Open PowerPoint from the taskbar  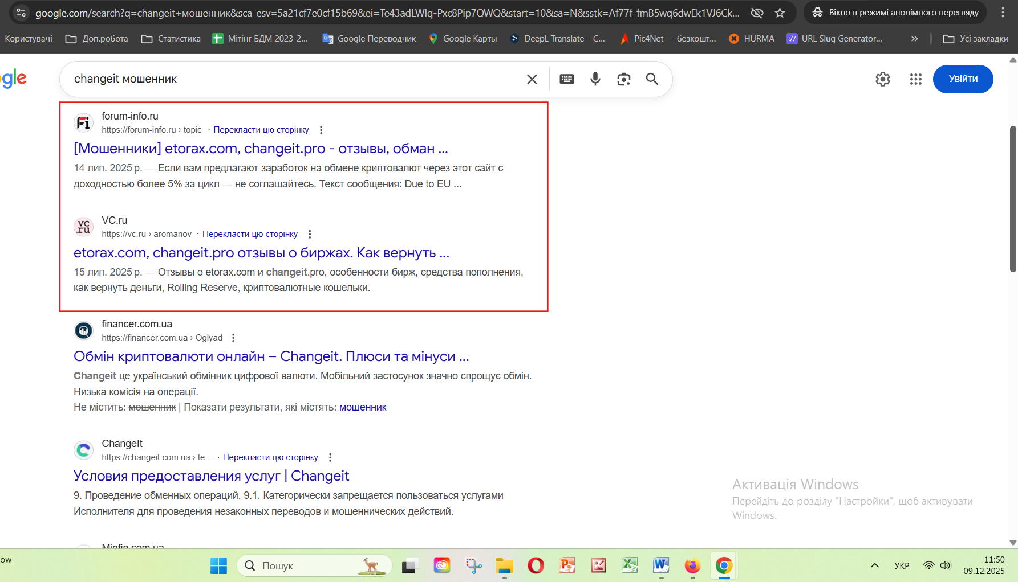(567, 565)
